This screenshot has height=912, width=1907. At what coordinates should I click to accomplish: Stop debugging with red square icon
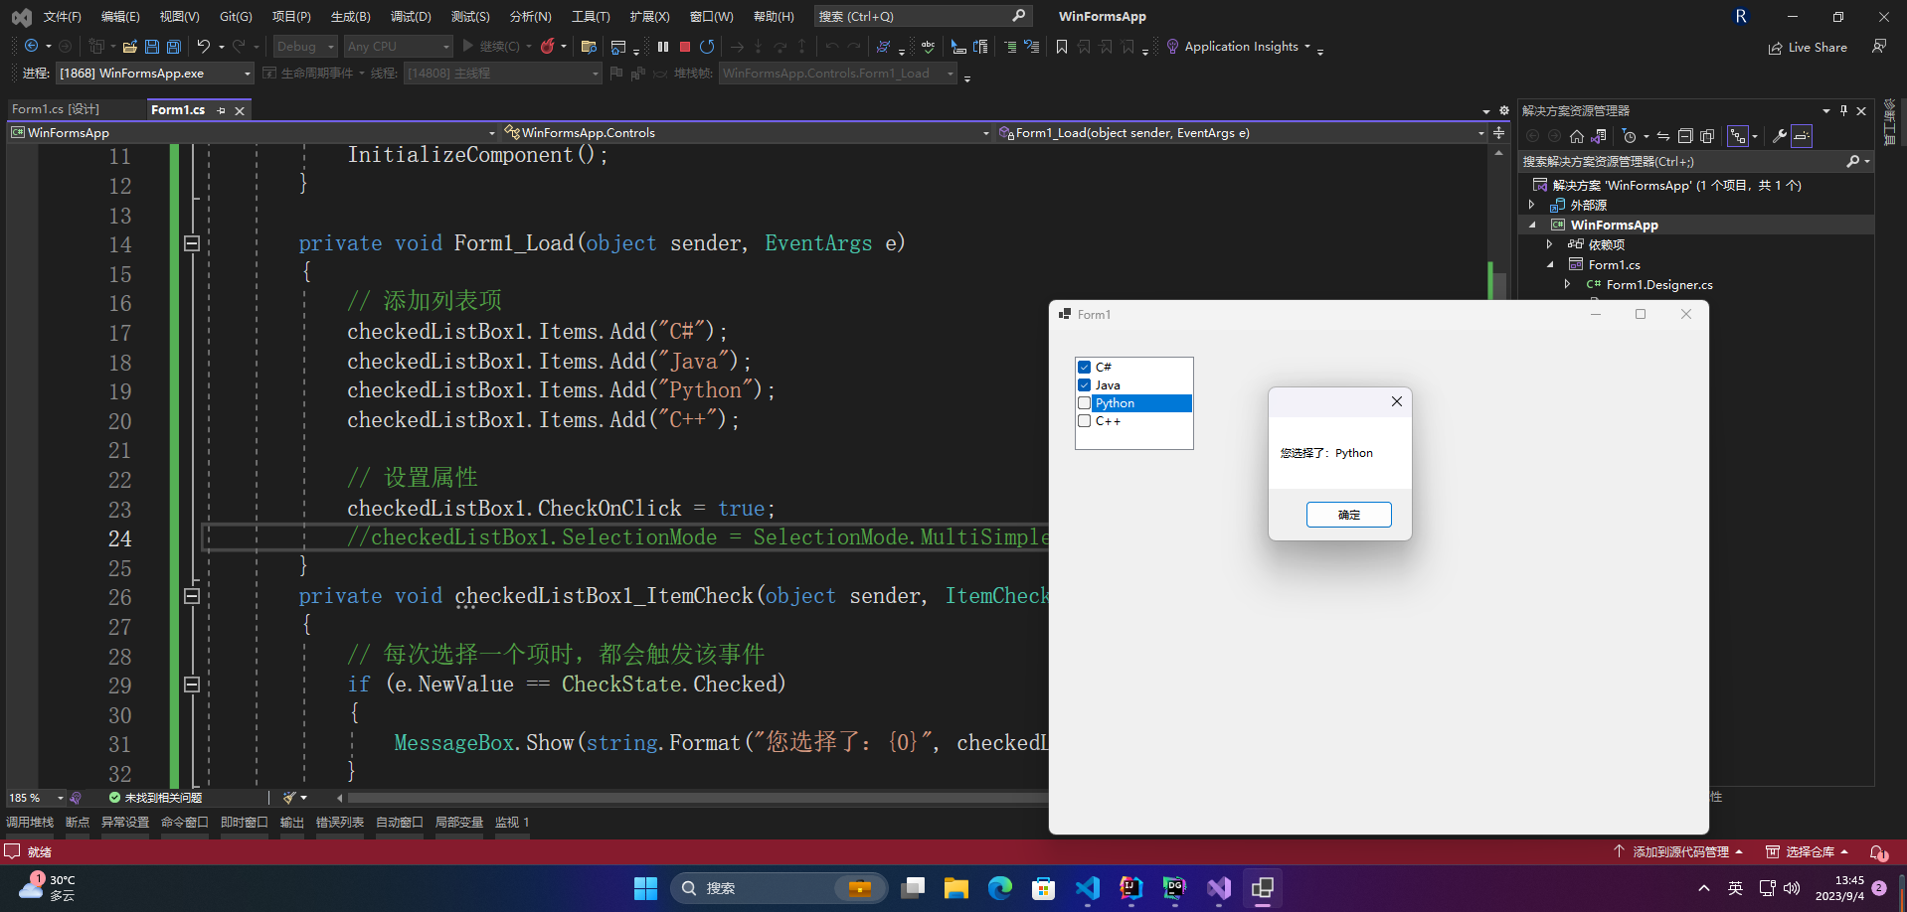pos(685,47)
